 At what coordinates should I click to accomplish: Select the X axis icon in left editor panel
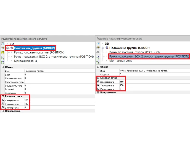point(3,58)
